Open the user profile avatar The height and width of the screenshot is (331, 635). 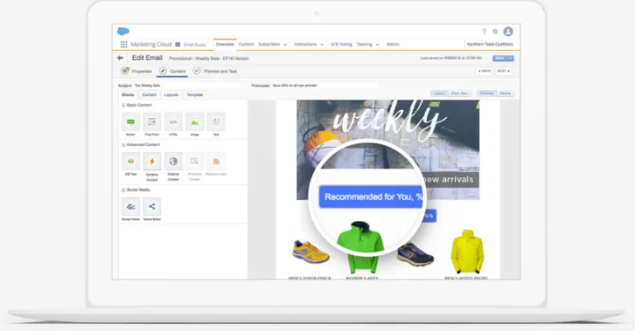pos(508,32)
